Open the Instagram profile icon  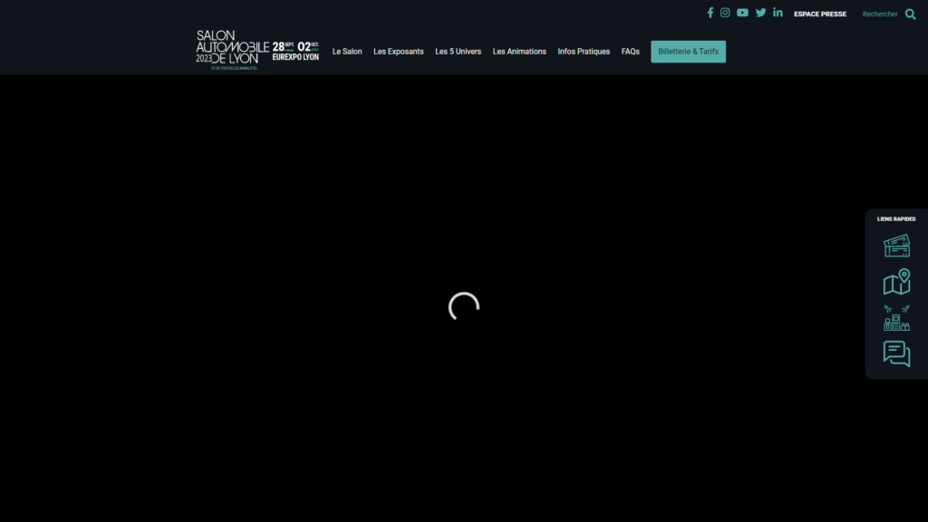[725, 13]
